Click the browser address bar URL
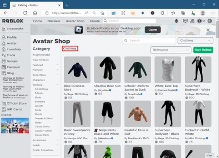Viewport: 219px width, 158px height. (x=66, y=13)
